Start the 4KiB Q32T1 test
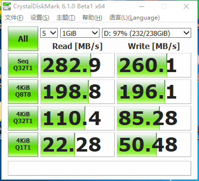Image resolution: width=199 pixels, height=181 pixels. click(x=23, y=118)
